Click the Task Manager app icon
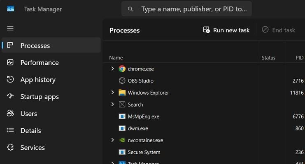 pos(11,9)
